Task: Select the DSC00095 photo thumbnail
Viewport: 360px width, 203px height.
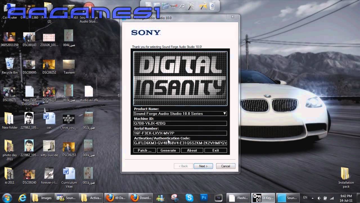Action: coord(30,67)
